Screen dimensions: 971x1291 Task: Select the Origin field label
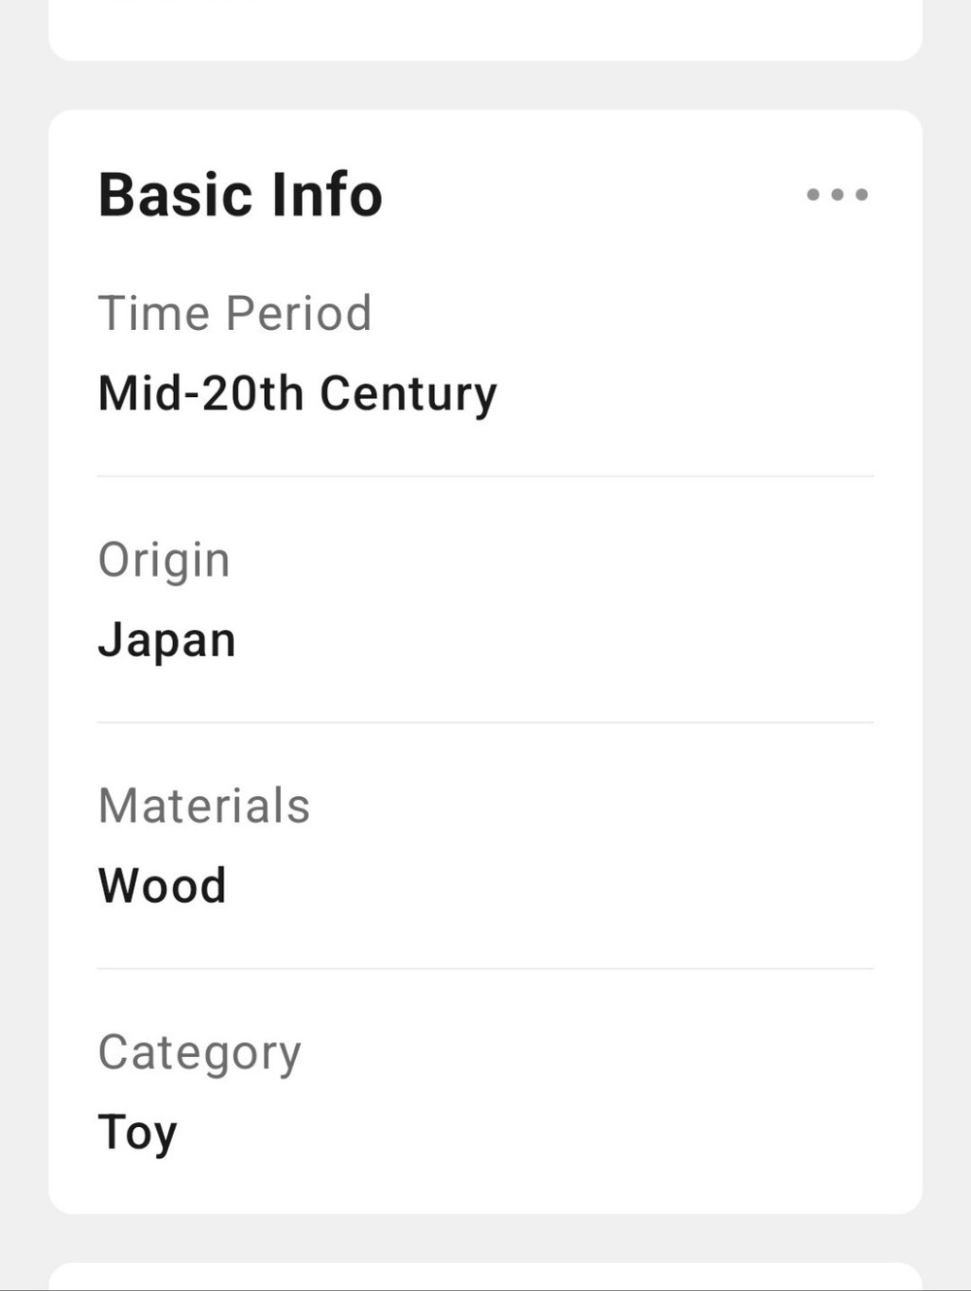click(x=164, y=561)
